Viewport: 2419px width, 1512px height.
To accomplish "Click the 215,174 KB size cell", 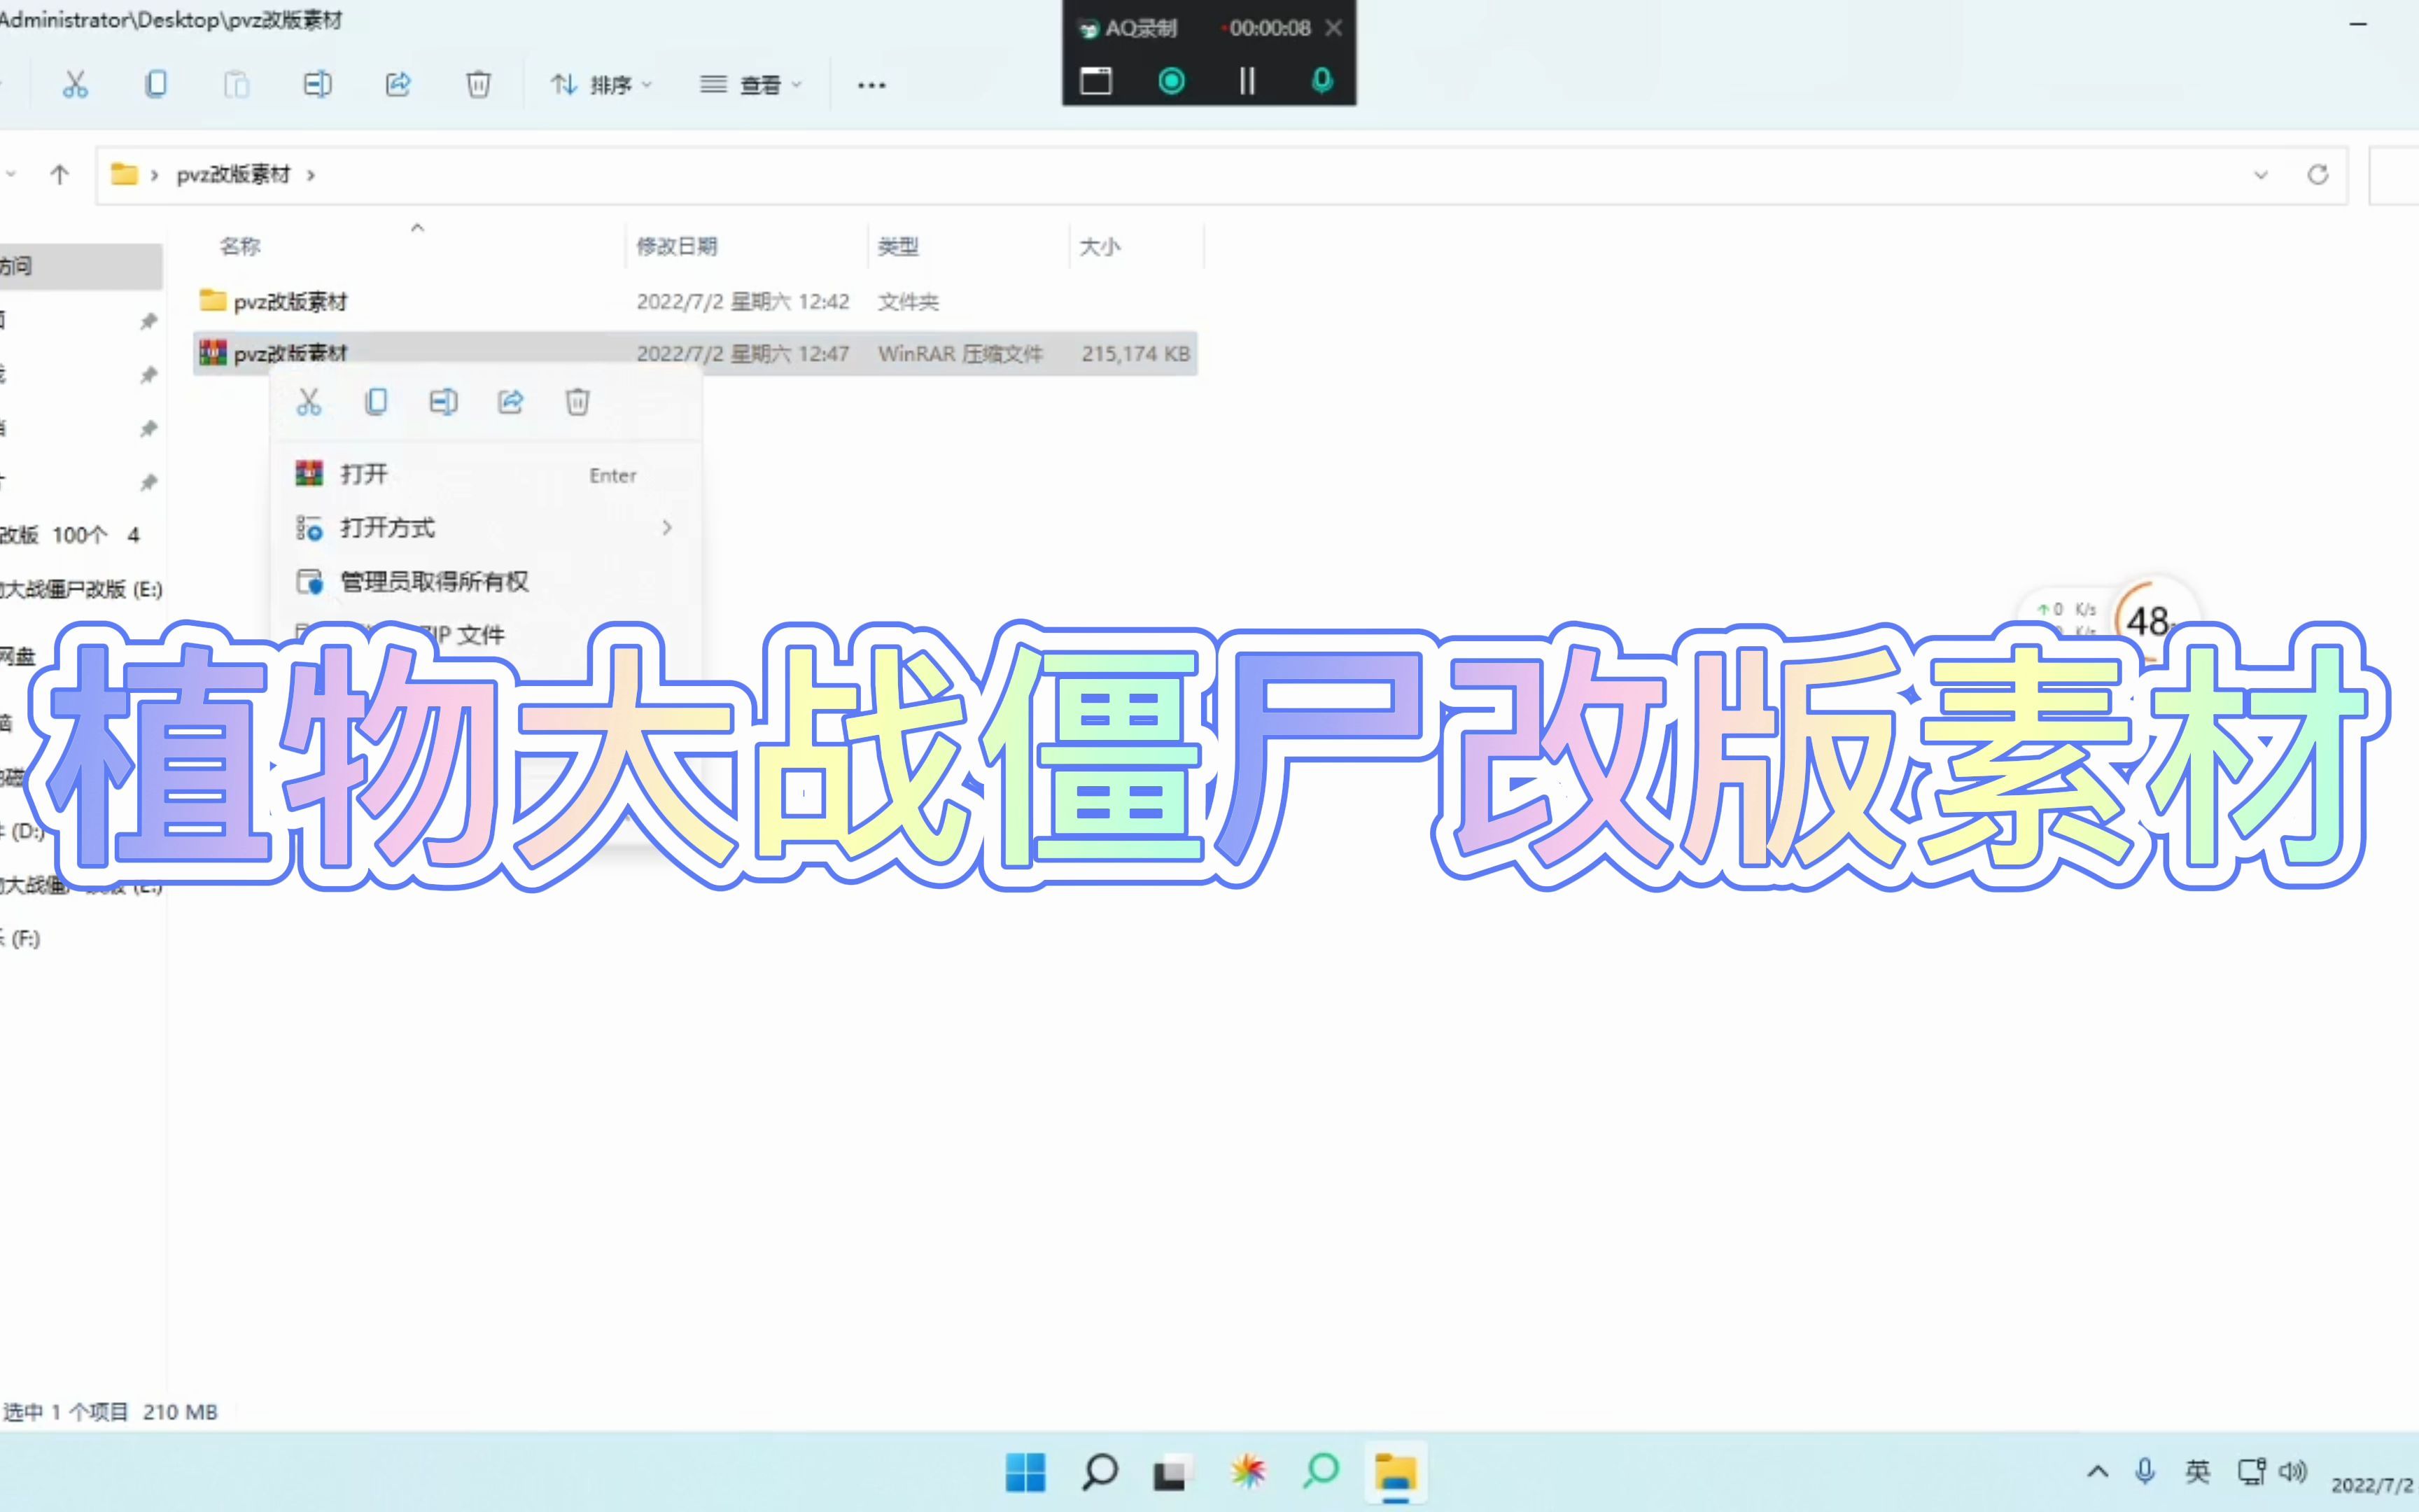I will 1135,354.
